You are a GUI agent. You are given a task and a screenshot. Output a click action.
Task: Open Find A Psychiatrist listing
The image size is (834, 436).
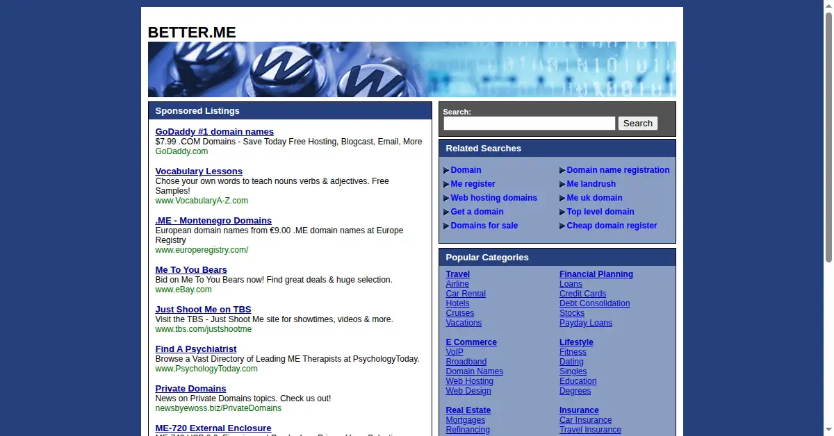pos(196,349)
